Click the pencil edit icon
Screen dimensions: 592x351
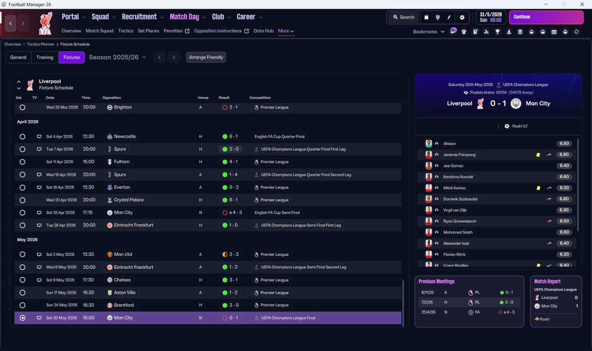[x=449, y=17]
